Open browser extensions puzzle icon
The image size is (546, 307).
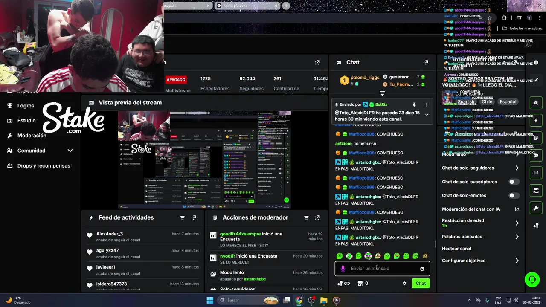[504, 18]
